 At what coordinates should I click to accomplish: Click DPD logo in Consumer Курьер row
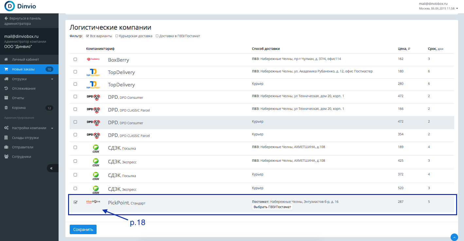93,122
